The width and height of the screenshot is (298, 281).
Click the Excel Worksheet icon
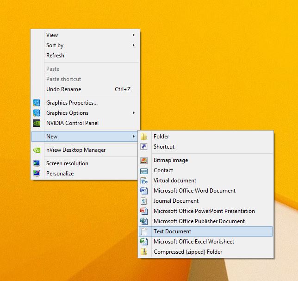tap(144, 242)
